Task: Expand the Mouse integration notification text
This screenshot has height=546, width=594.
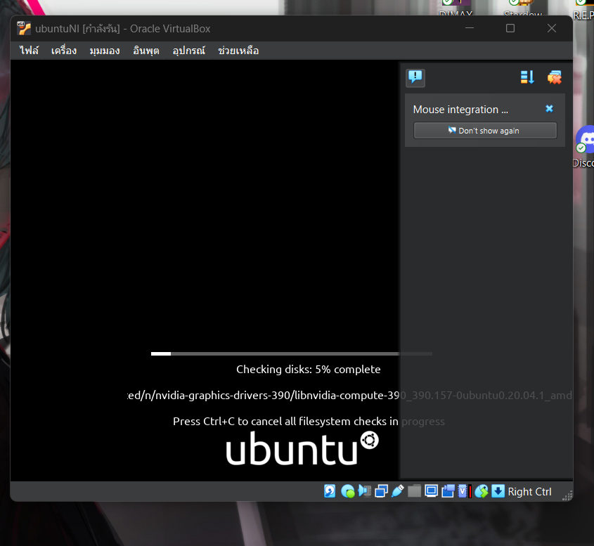Action: coord(460,110)
